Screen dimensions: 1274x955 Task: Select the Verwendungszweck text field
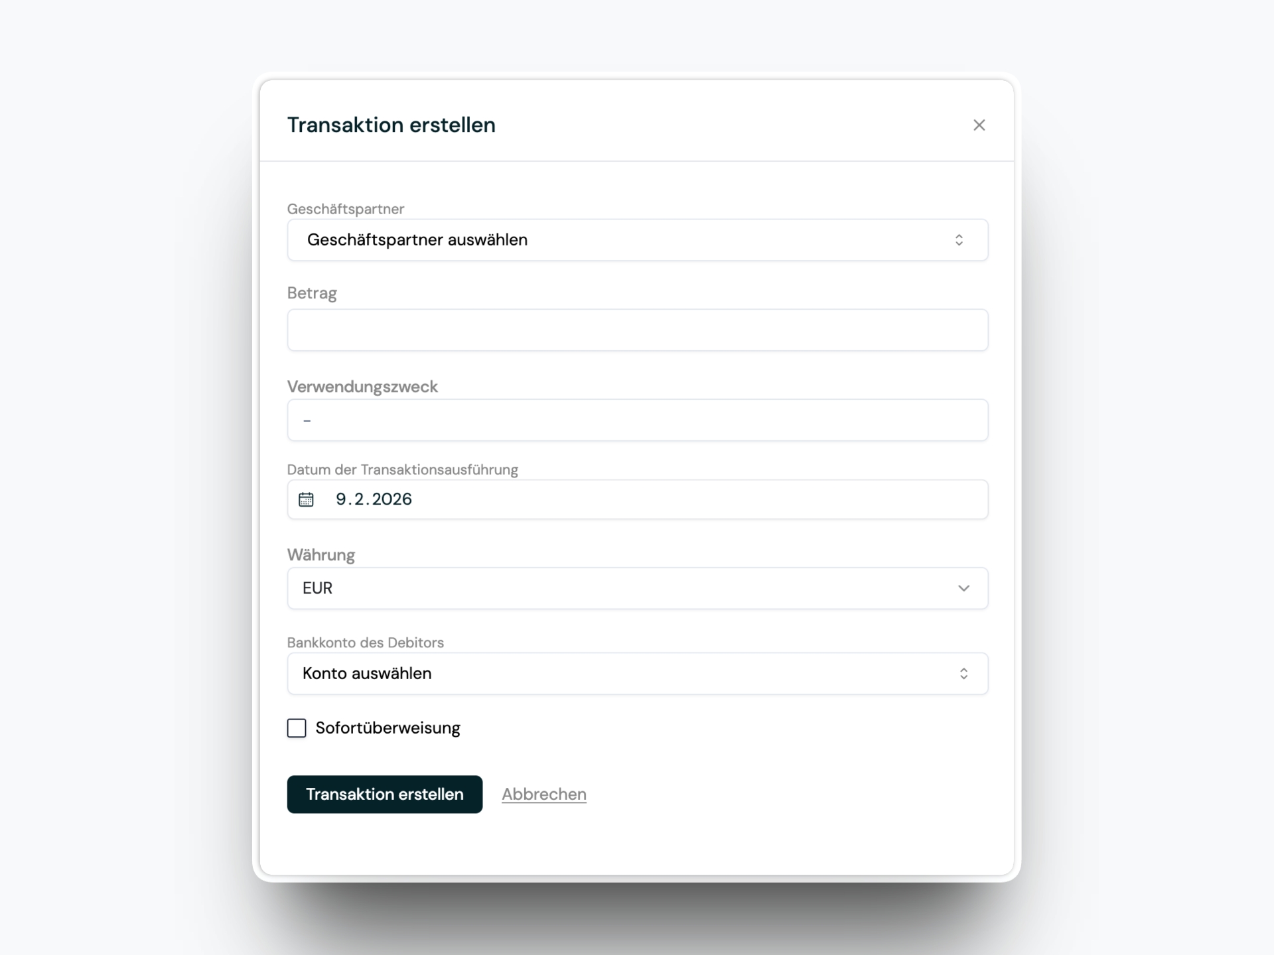(637, 420)
